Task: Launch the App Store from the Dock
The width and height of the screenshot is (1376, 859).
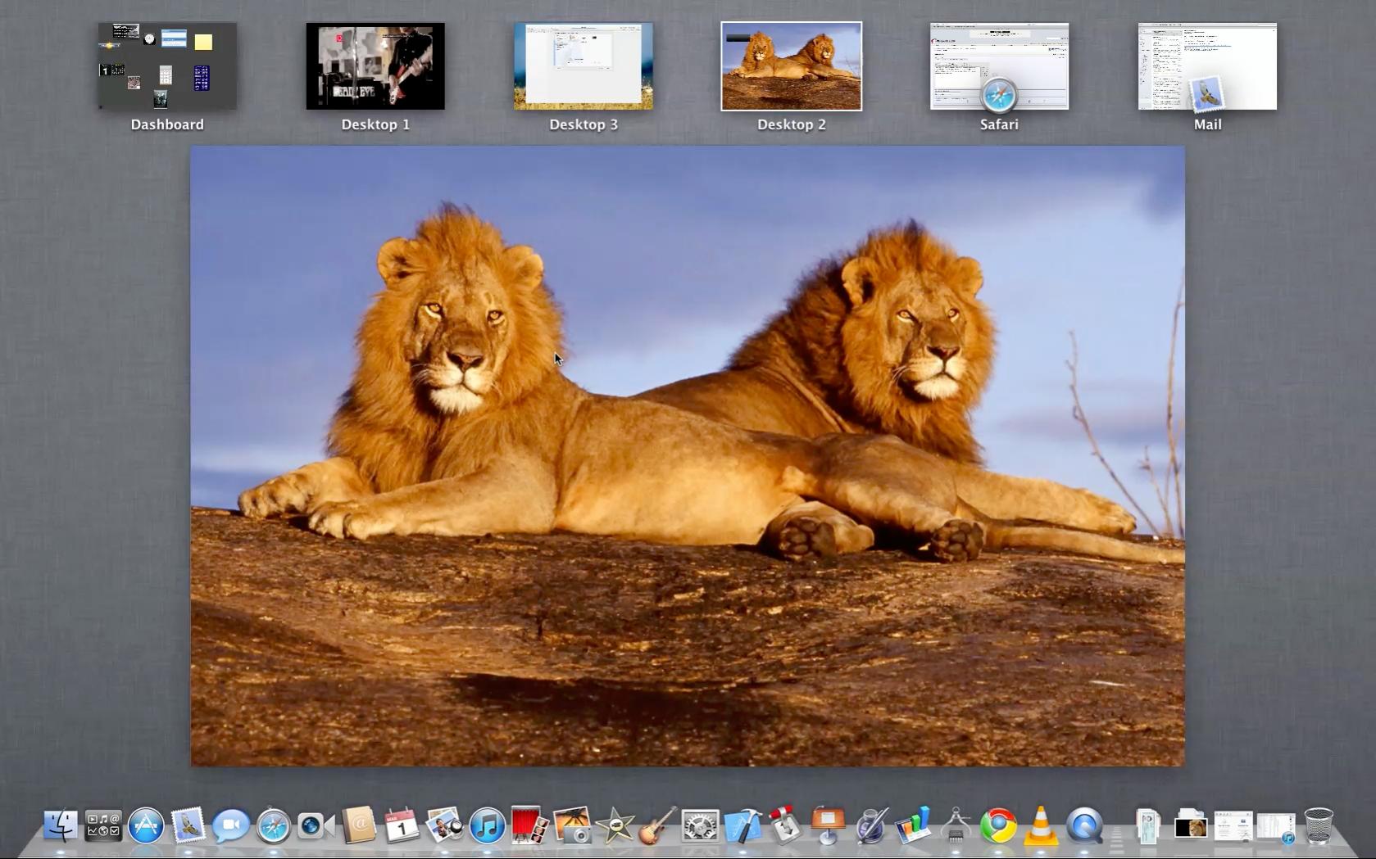Action: (x=146, y=825)
